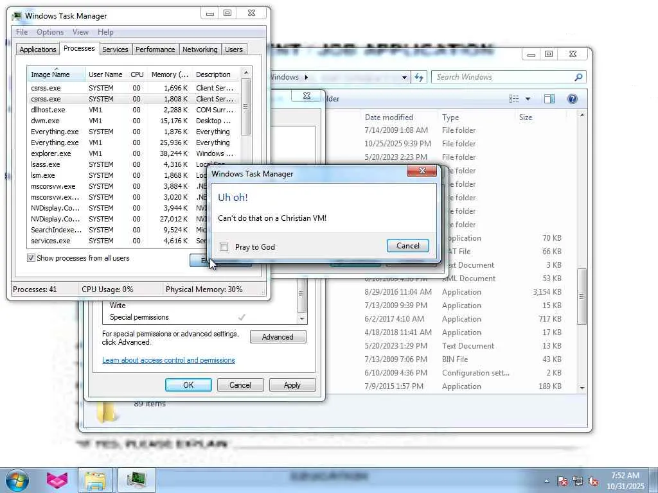Switch to Performance tab
Screen dimensions: 658x493
point(156,49)
